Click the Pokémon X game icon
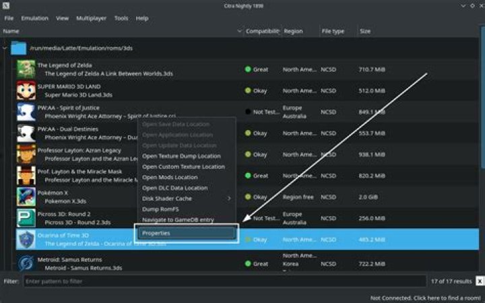The image size is (485, 303). (26, 197)
